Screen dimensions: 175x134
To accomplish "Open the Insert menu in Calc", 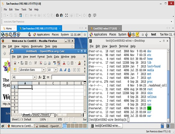I will pyautogui.click(x=33, y=57).
